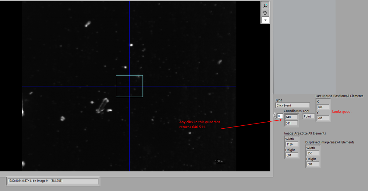Click the image info status bar 1280x1024
The height and width of the screenshot is (191, 368).
click(x=53, y=181)
